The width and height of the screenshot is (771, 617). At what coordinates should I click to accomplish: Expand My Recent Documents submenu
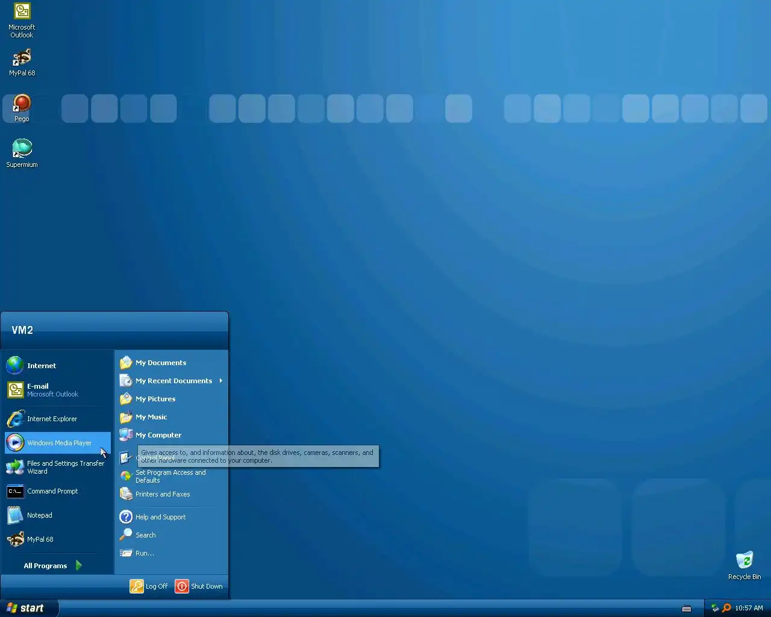[171, 381]
